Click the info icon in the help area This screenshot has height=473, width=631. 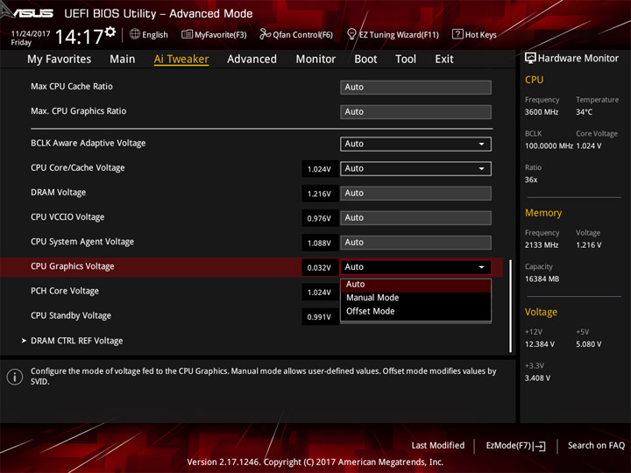pyautogui.click(x=15, y=377)
